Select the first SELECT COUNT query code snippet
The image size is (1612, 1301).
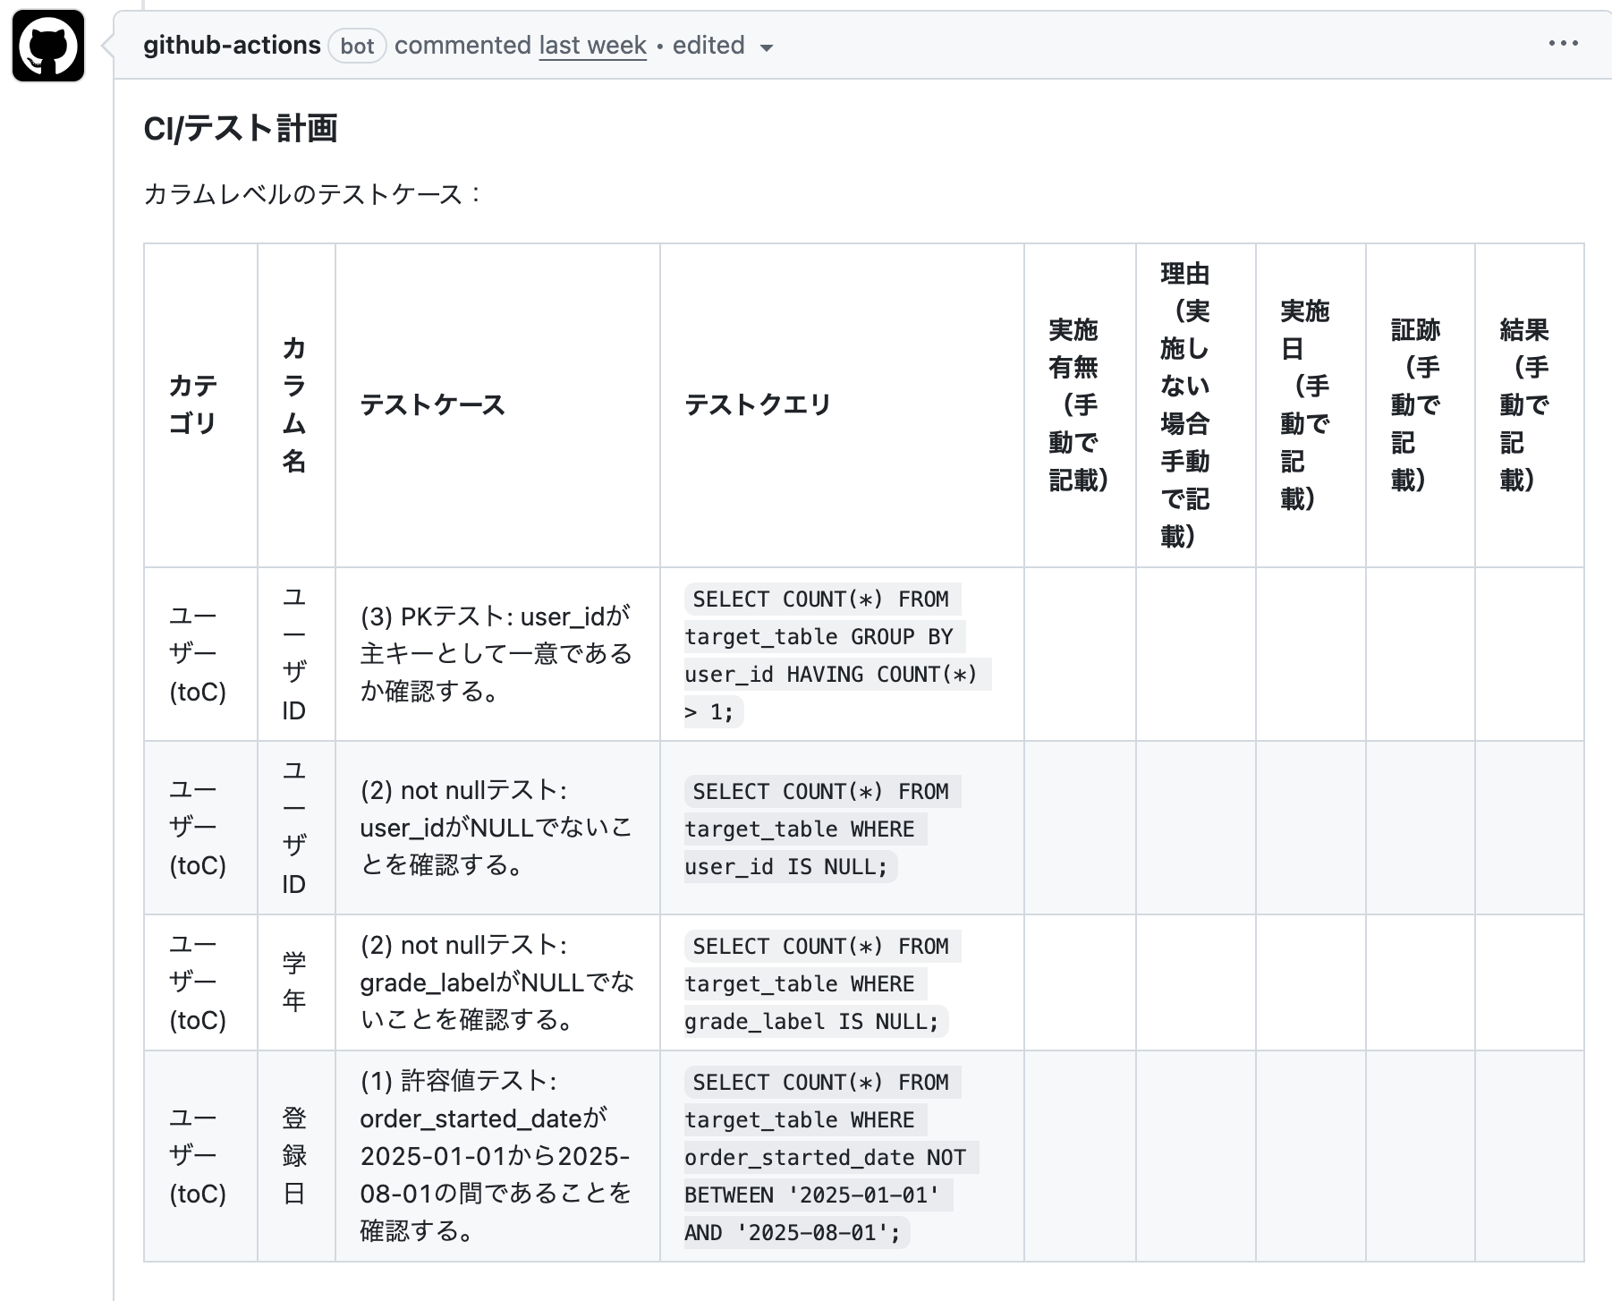[x=838, y=655]
